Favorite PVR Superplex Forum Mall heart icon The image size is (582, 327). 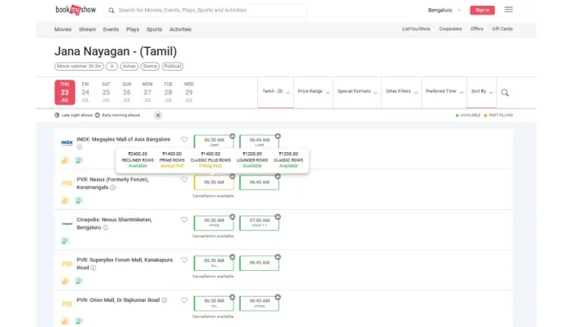point(184,260)
